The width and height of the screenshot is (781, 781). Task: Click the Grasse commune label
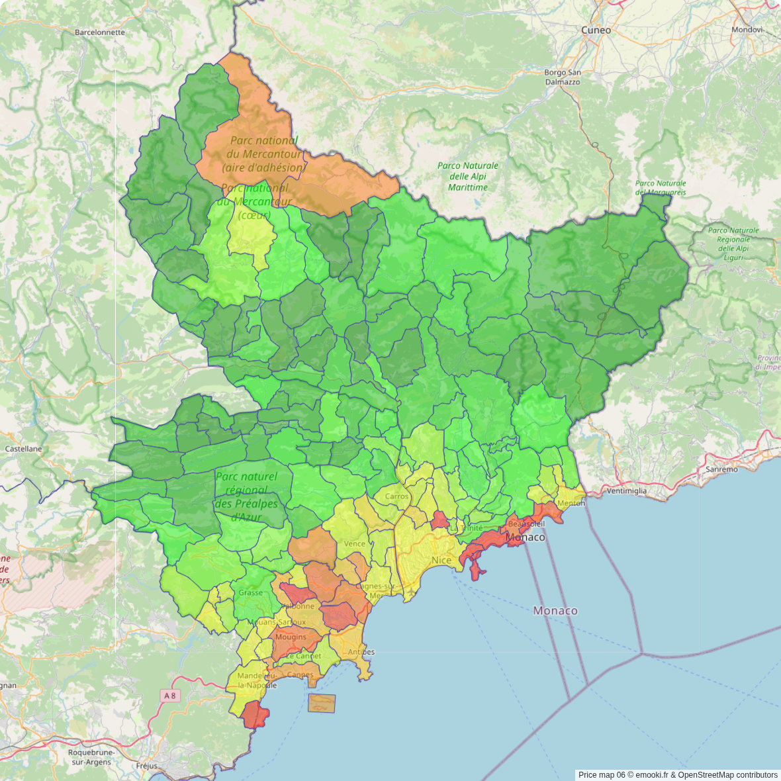tap(251, 593)
